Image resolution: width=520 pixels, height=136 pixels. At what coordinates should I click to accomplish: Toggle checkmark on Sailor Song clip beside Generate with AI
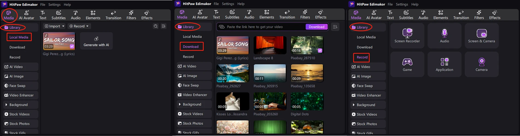pyautogui.click(x=72, y=46)
